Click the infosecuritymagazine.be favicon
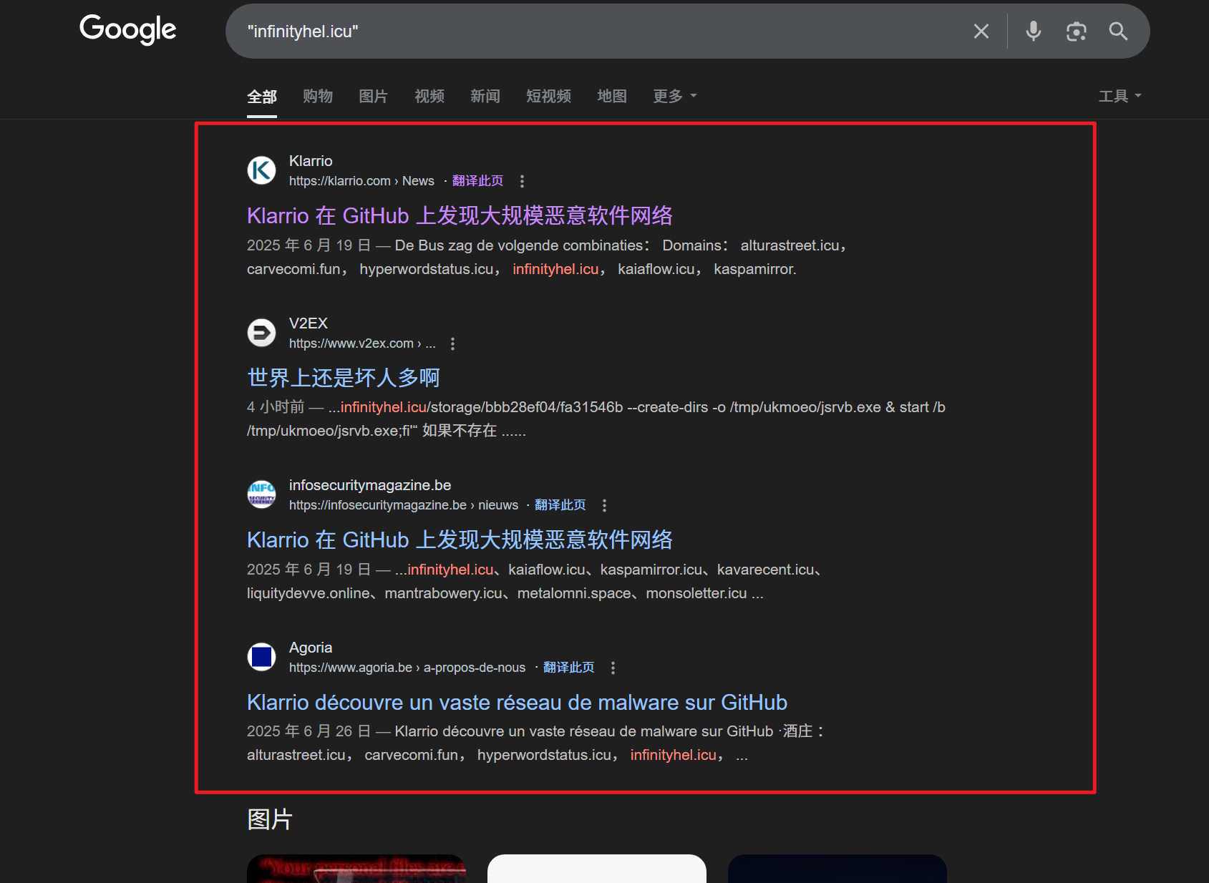Image resolution: width=1209 pixels, height=883 pixels. click(x=261, y=494)
